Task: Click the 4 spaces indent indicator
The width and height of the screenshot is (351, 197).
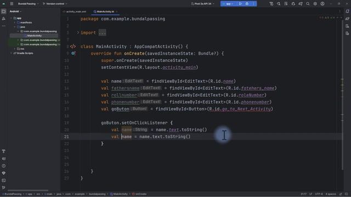Action: click(331, 194)
